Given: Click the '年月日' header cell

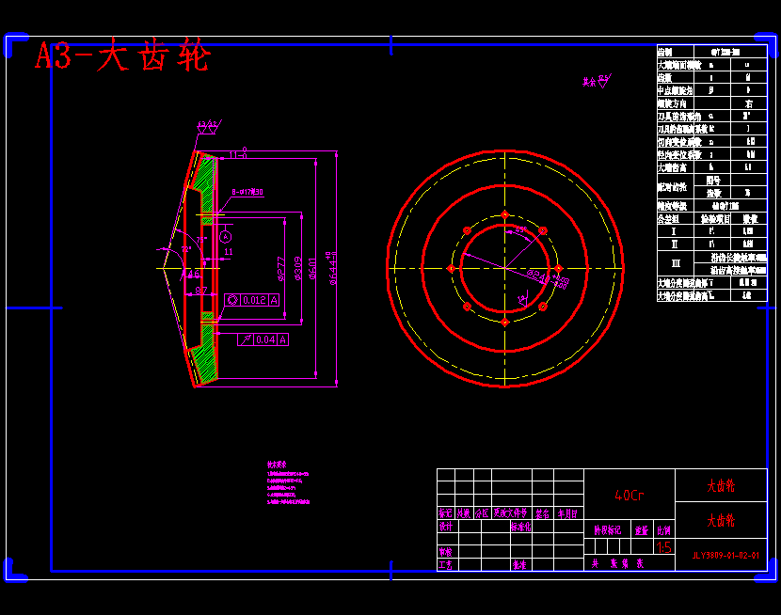Looking at the screenshot, I should [568, 513].
